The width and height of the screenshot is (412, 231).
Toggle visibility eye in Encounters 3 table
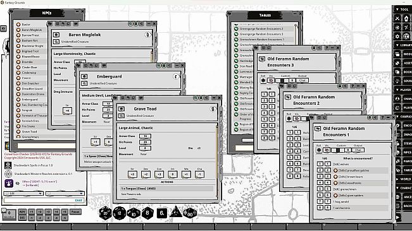pyautogui.click(x=271, y=80)
